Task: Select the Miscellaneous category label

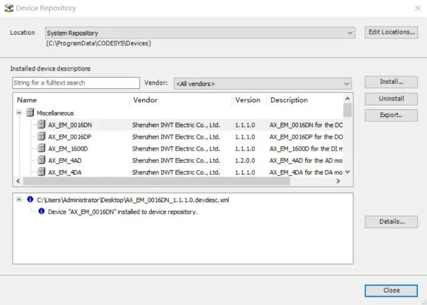Action: coord(55,113)
